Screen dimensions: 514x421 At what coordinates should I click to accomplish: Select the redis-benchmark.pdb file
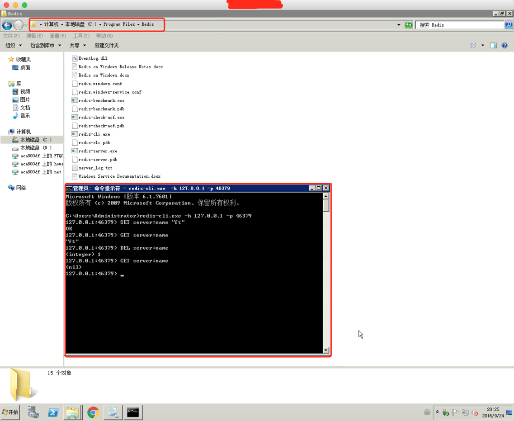pyautogui.click(x=99, y=109)
